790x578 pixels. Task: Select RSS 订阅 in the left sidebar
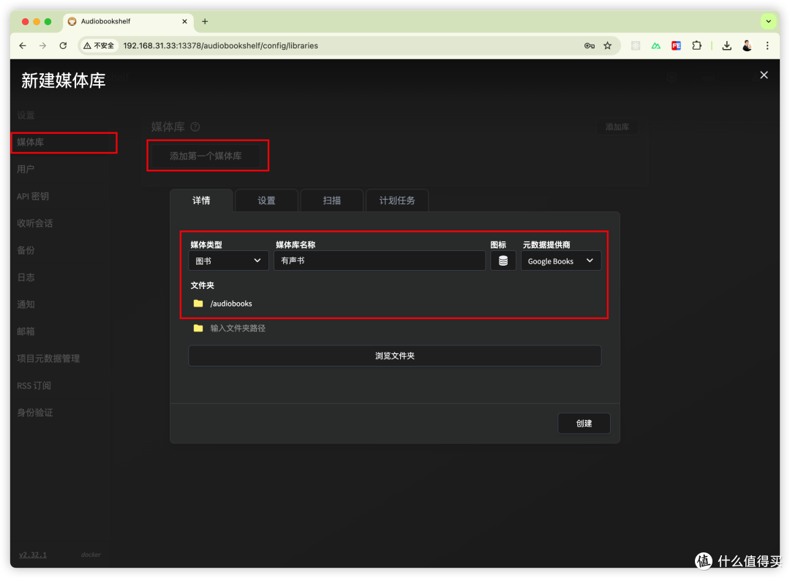[34, 385]
